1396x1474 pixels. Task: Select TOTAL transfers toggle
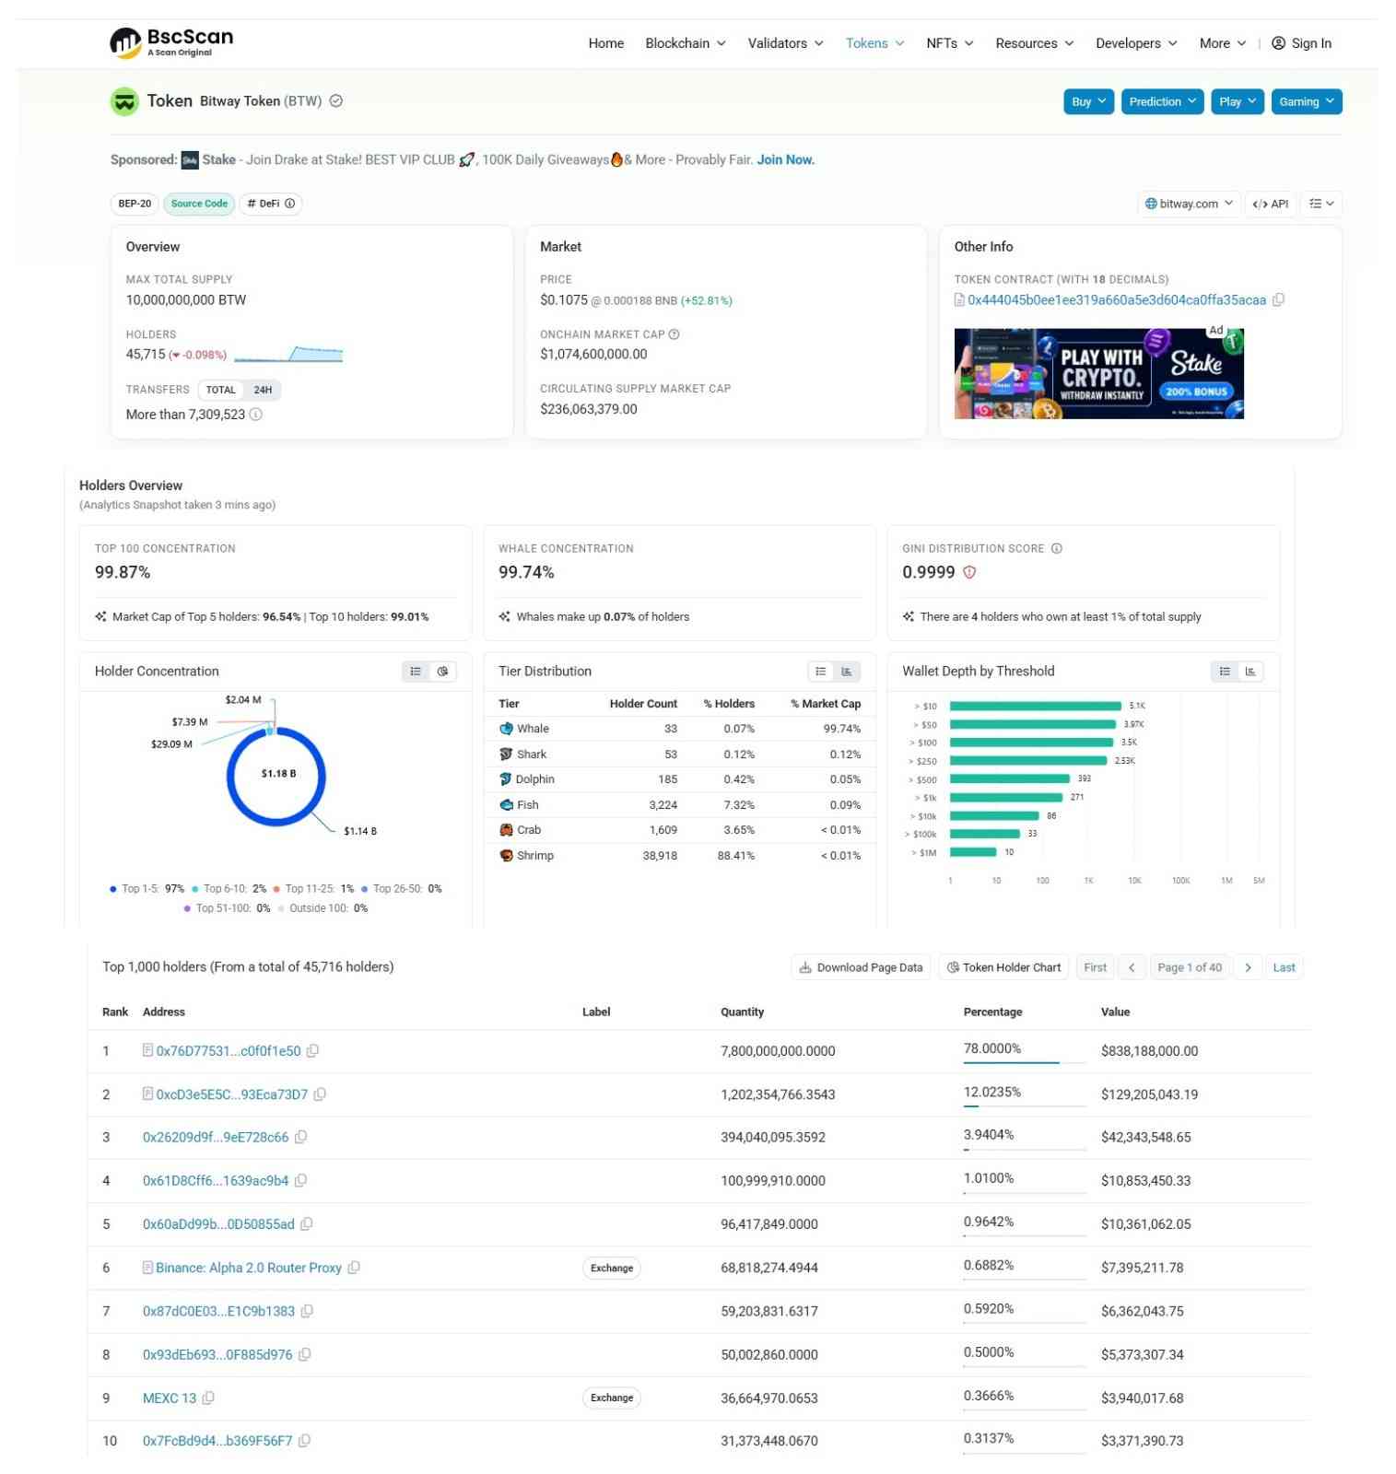tap(221, 391)
